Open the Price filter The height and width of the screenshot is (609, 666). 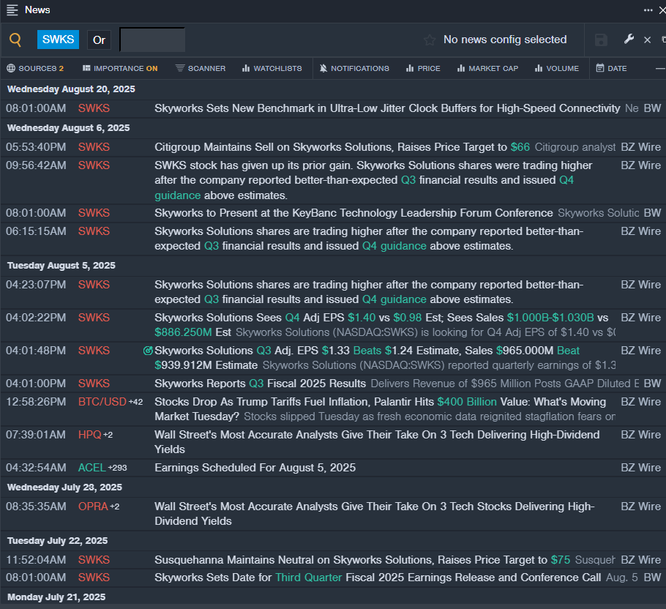423,68
